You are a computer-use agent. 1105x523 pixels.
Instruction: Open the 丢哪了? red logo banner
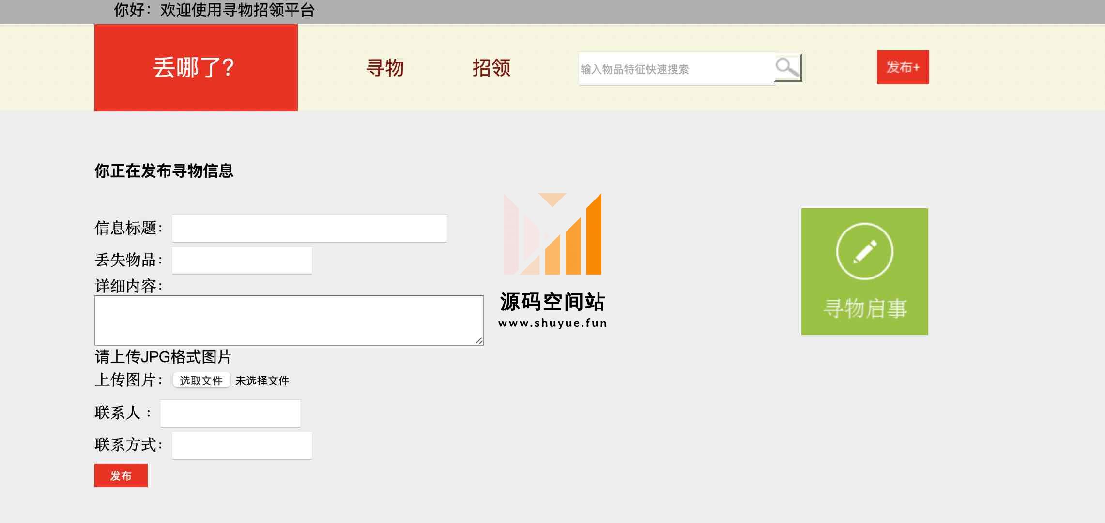point(196,68)
